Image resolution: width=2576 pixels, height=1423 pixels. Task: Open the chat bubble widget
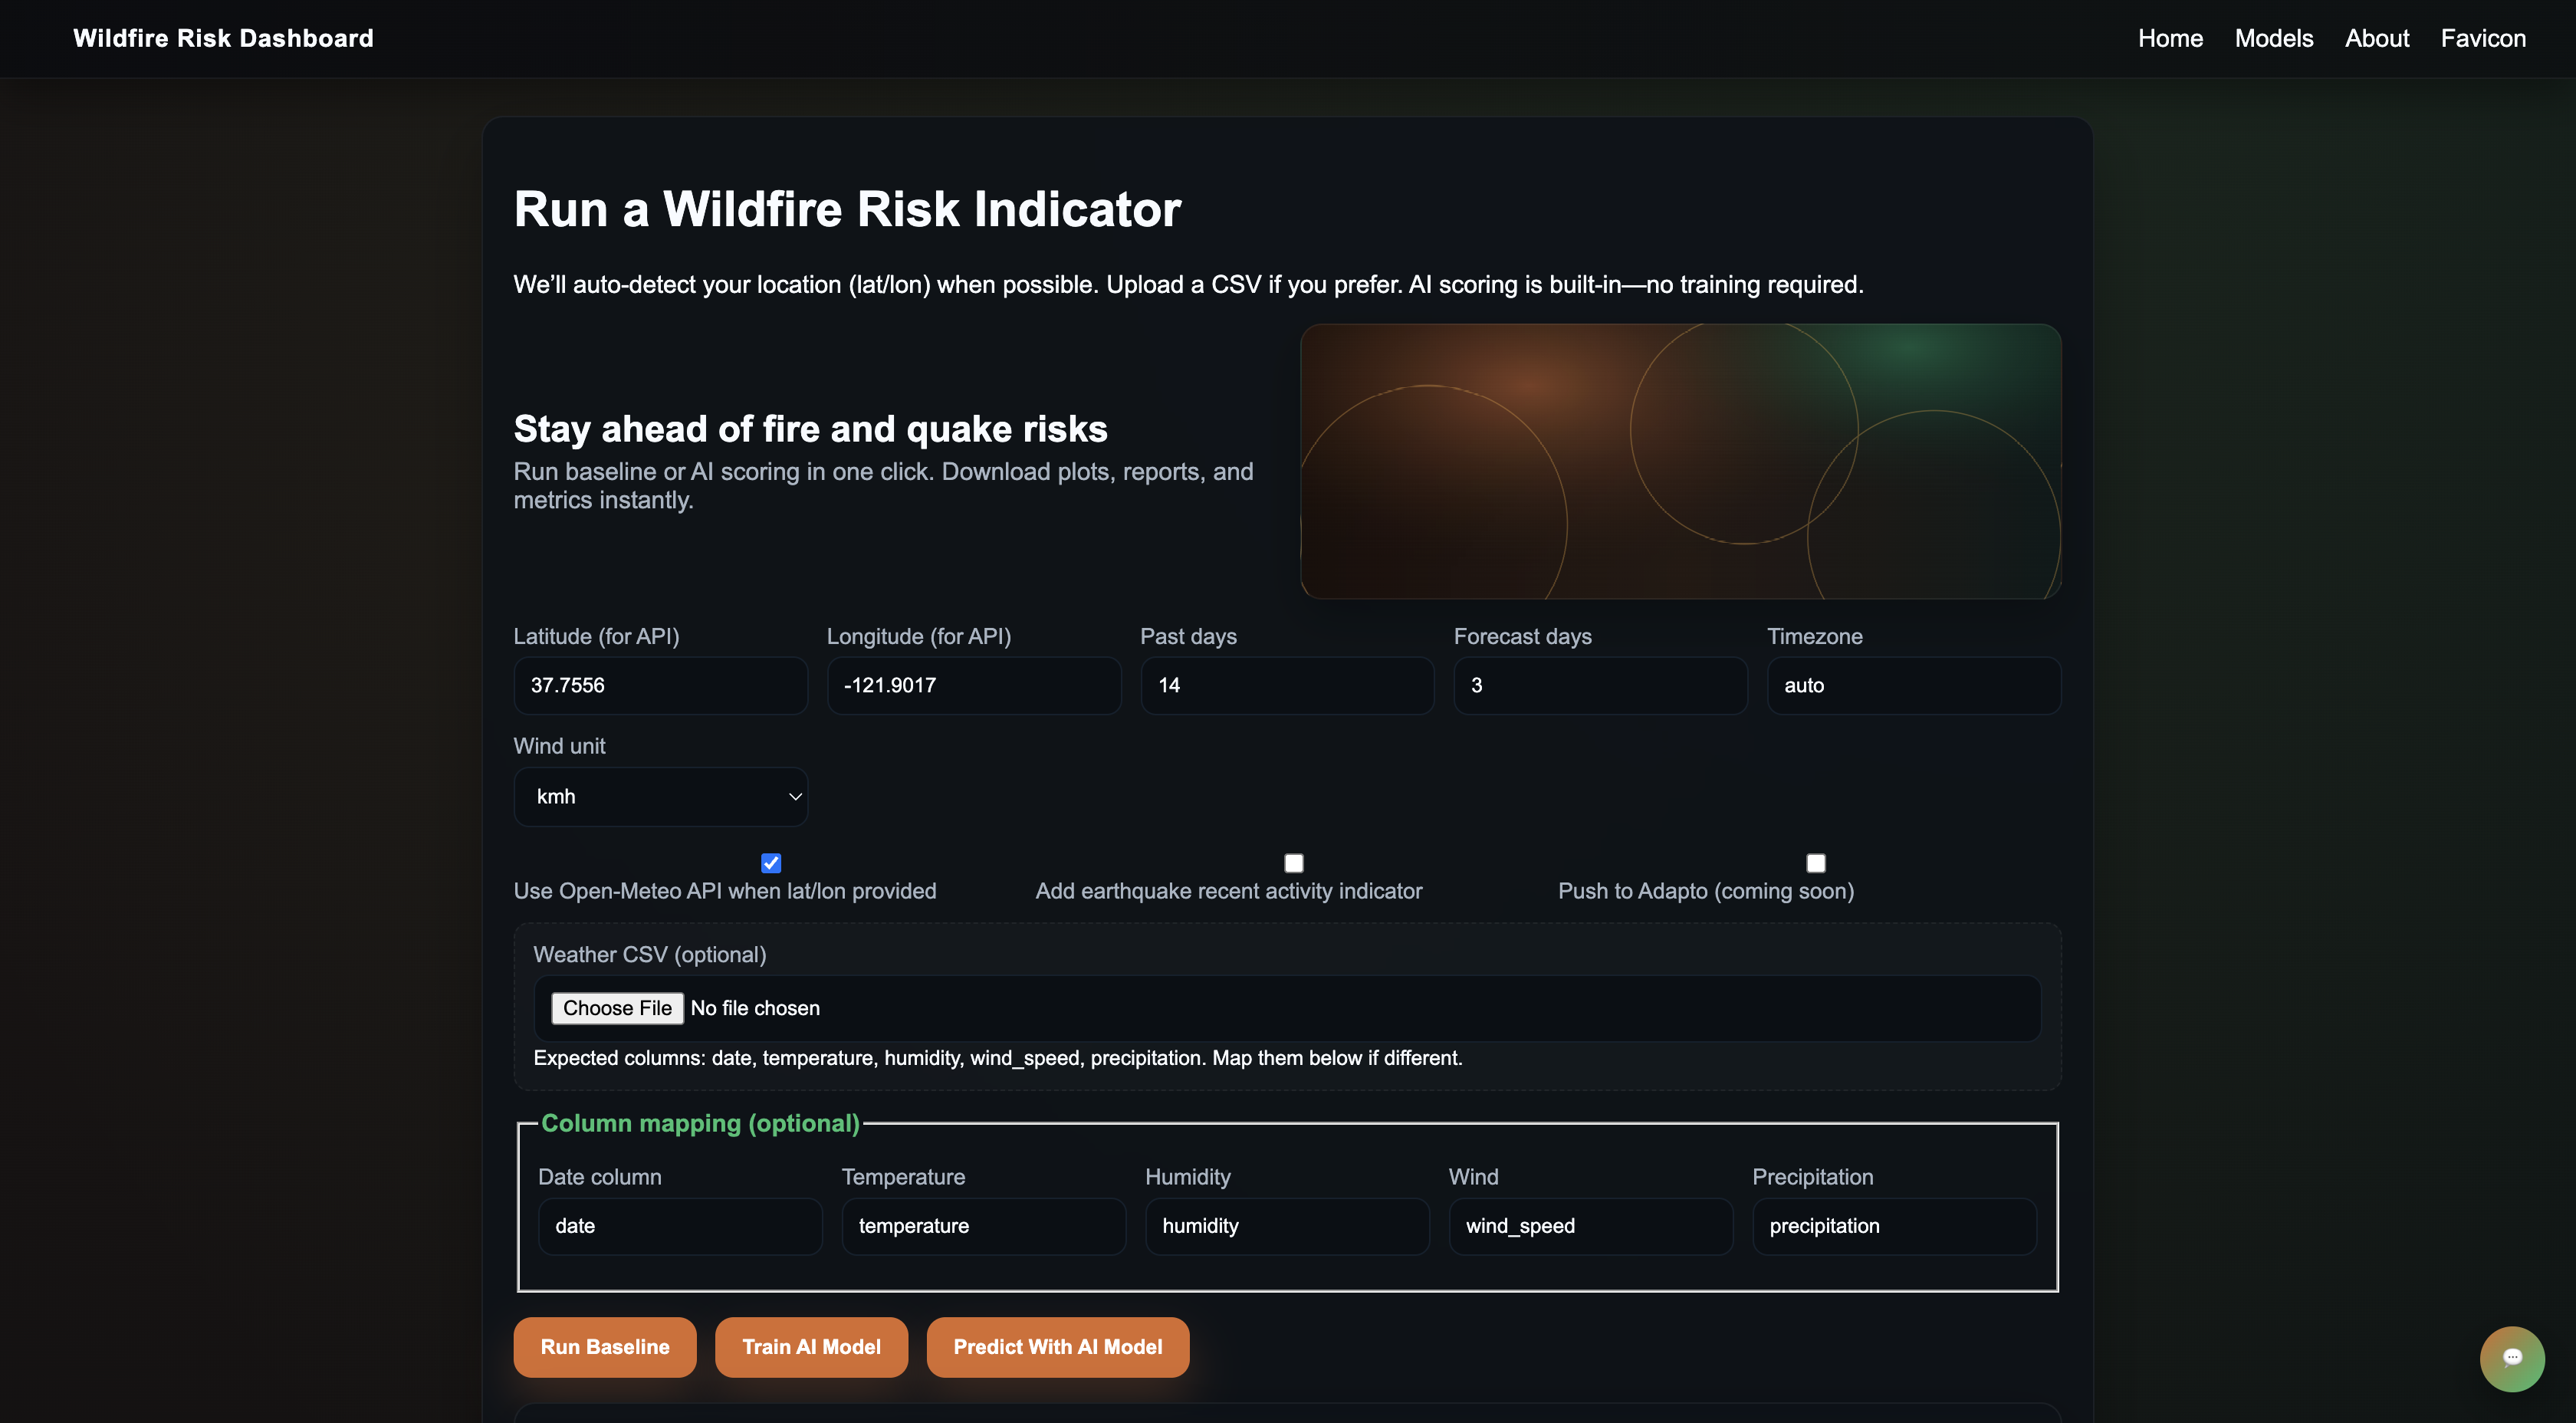pyautogui.click(x=2511, y=1357)
